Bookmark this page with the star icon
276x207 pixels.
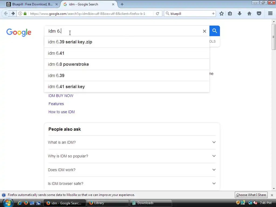[x=222, y=13]
